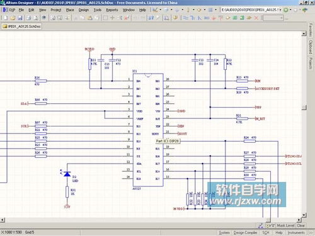Expand the document path combo box
The height and width of the screenshot is (236, 315).
[280, 10]
